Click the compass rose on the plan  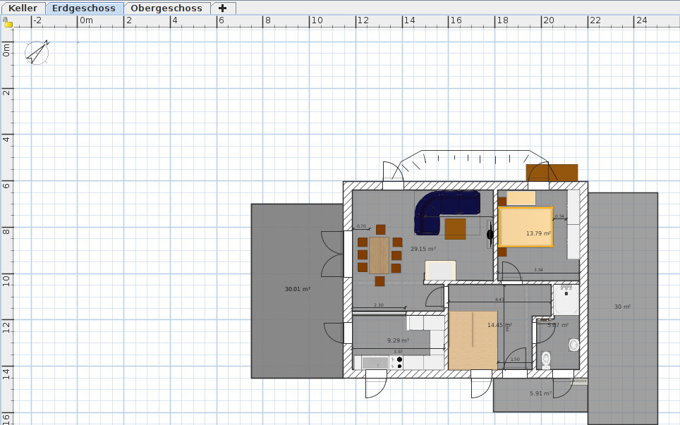pyautogui.click(x=37, y=52)
